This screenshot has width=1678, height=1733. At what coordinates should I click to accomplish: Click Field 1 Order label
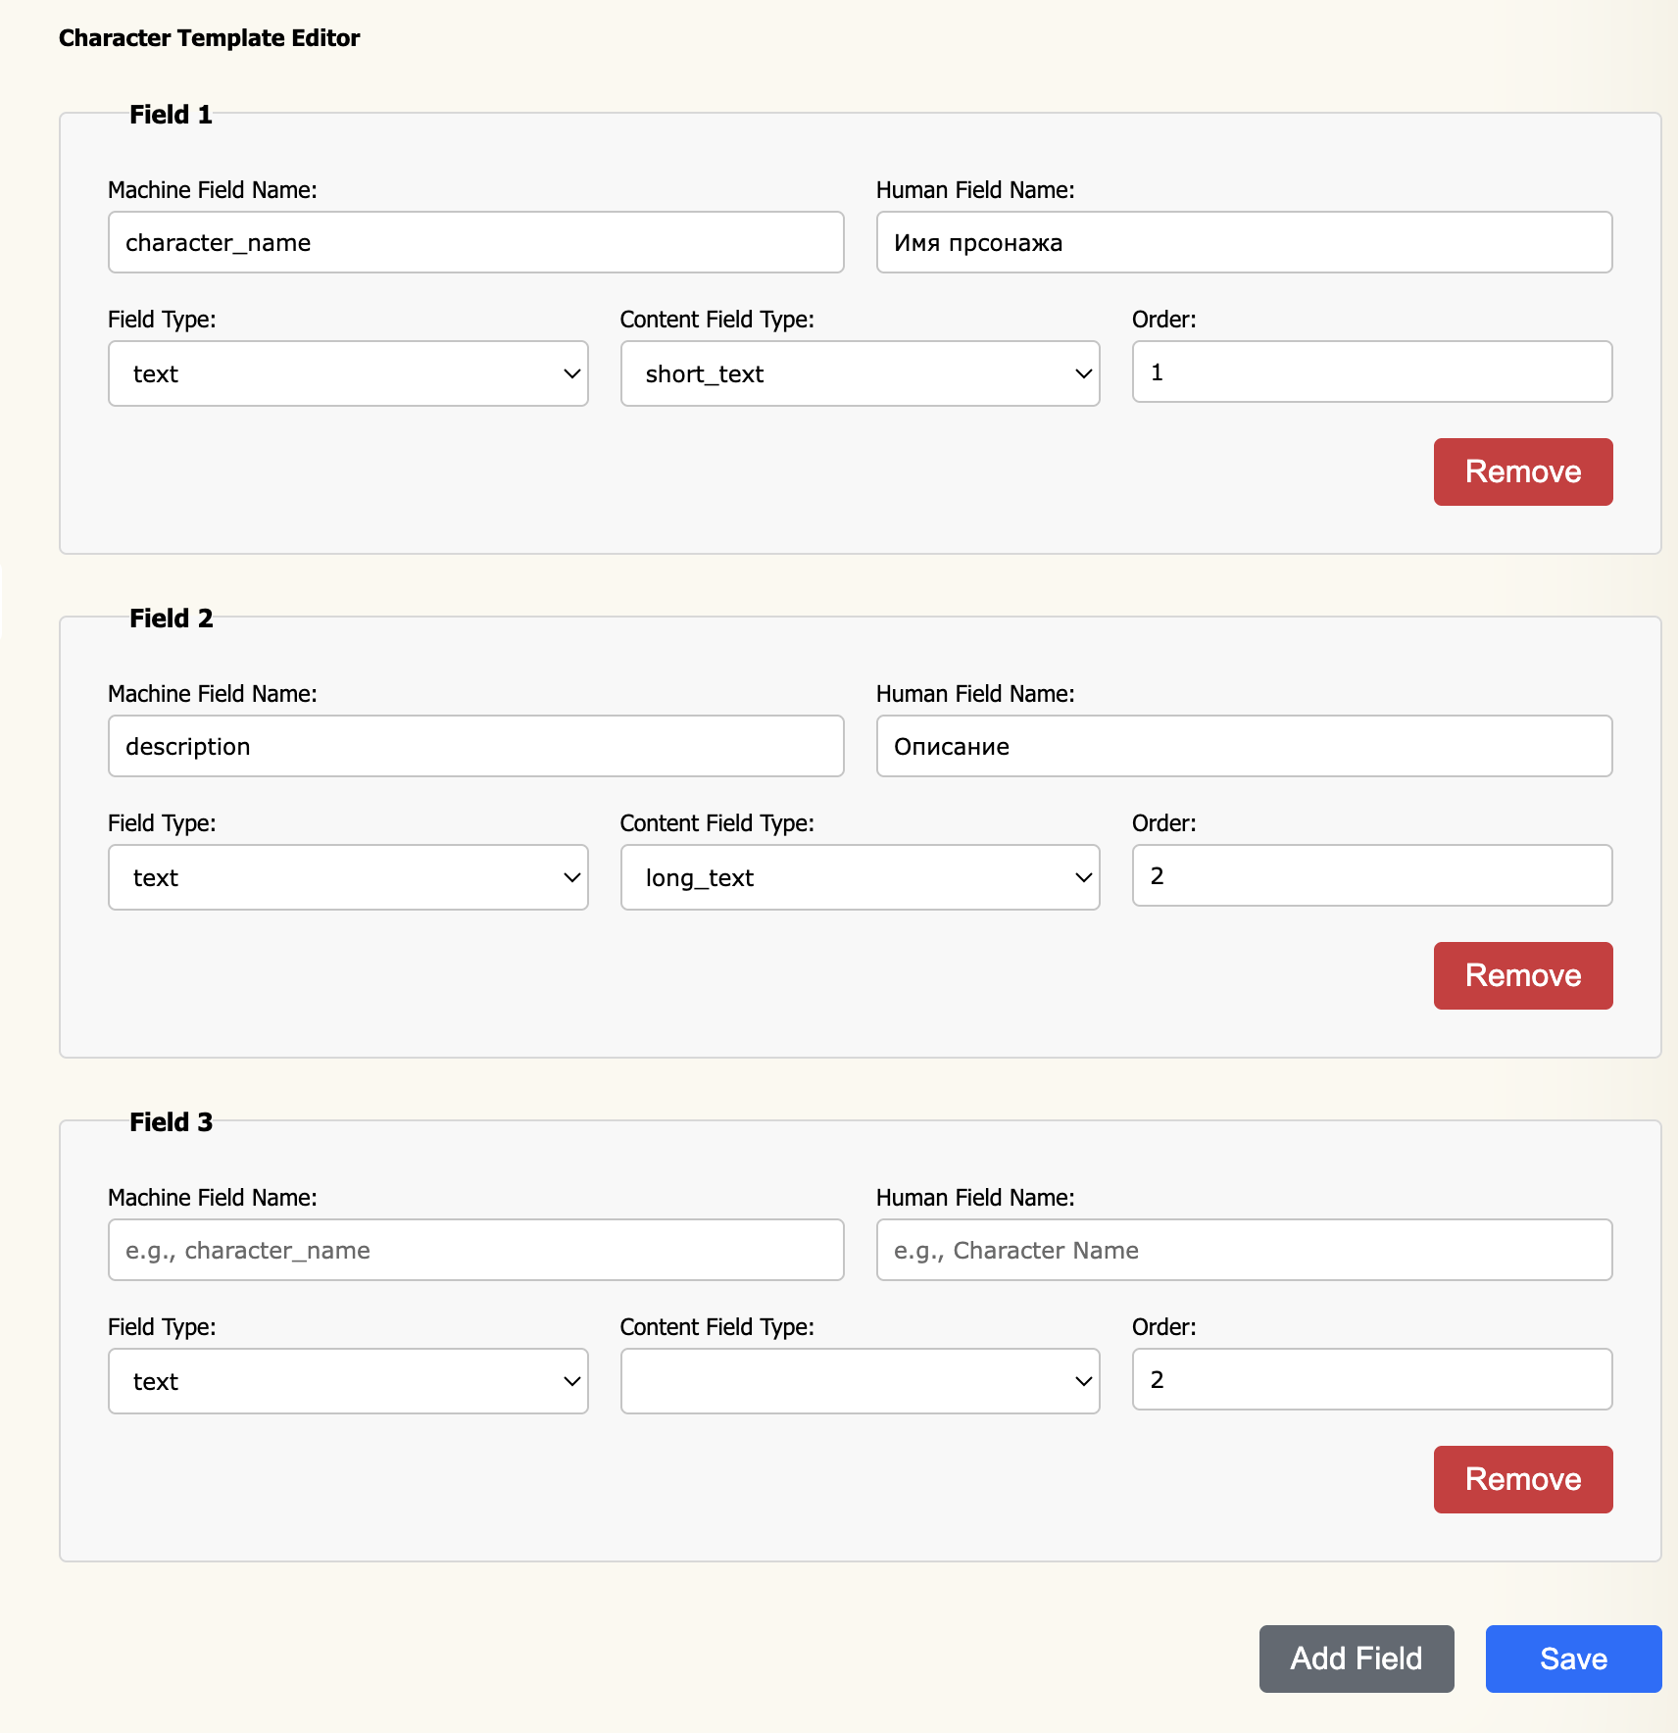(1163, 320)
